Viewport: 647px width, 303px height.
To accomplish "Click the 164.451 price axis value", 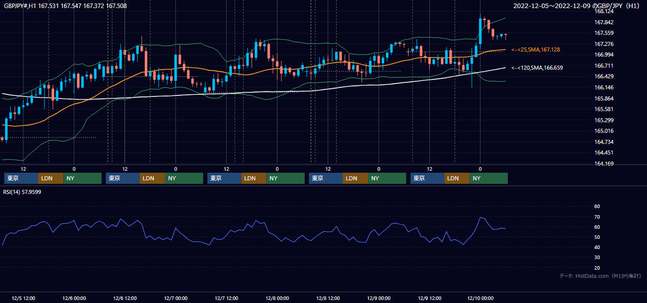I will (x=604, y=153).
